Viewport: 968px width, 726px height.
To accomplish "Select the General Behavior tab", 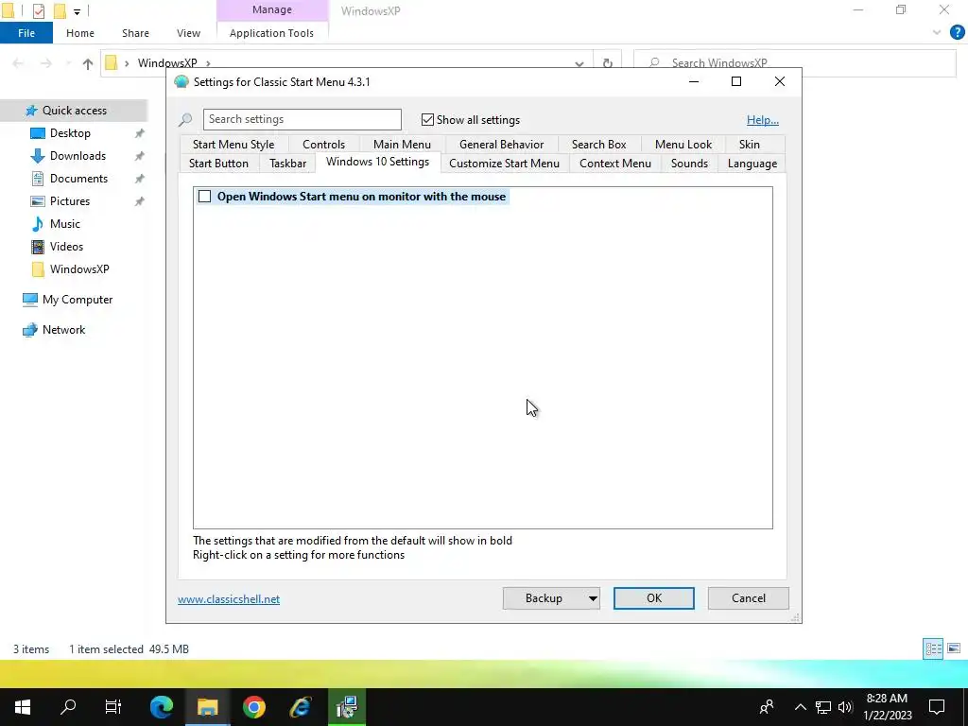I will pyautogui.click(x=501, y=145).
